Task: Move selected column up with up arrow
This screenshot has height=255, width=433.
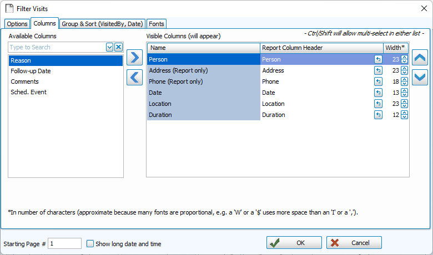Action: point(420,57)
